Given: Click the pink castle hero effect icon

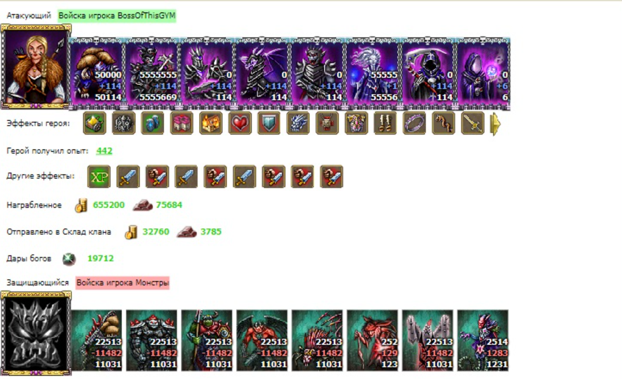Looking at the screenshot, I should (x=181, y=123).
